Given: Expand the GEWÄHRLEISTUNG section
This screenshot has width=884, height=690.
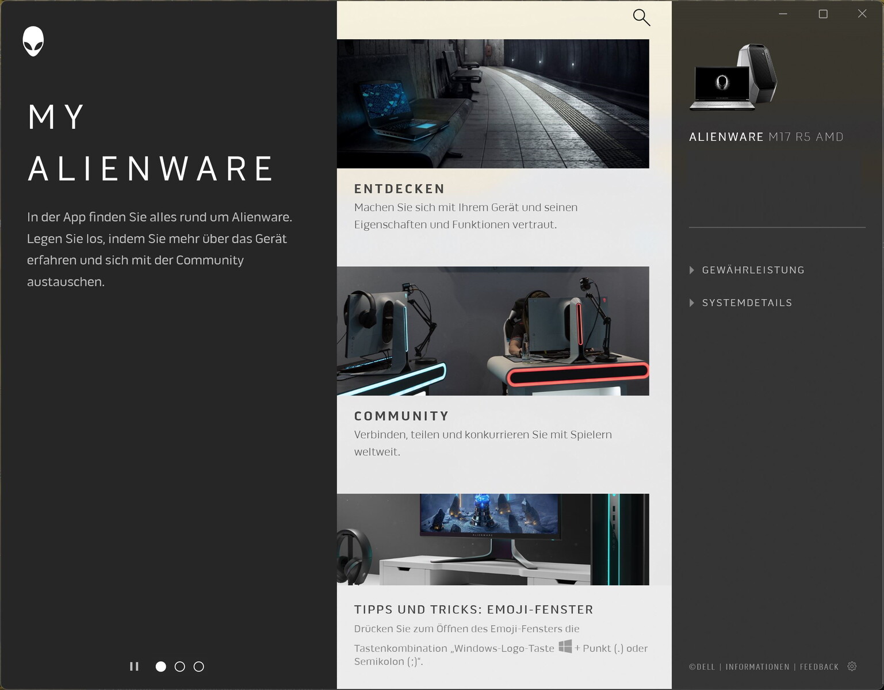Looking at the screenshot, I should coord(753,270).
